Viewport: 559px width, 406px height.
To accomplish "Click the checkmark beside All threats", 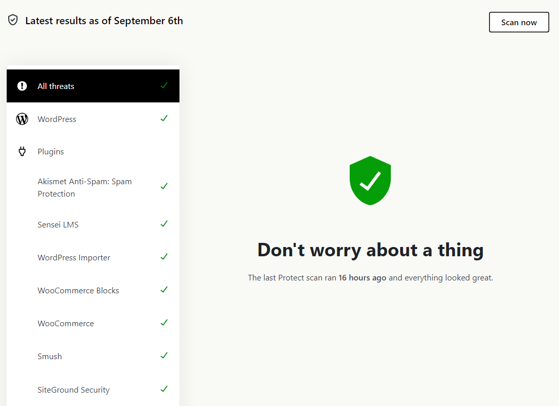I will (164, 85).
